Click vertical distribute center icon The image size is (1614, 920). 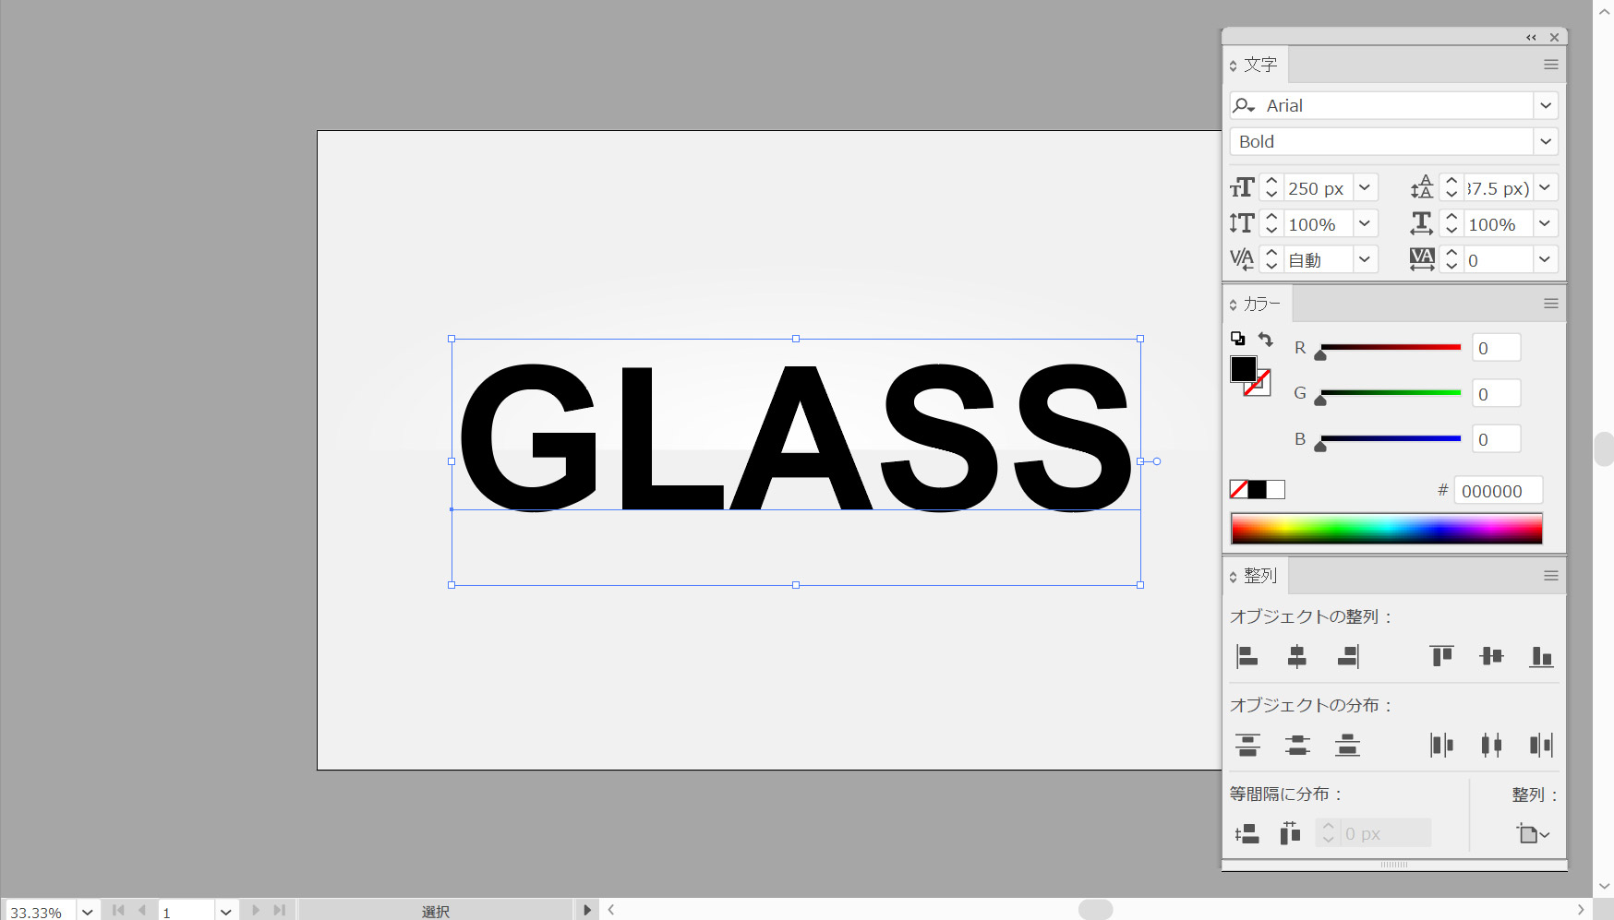coord(1297,745)
